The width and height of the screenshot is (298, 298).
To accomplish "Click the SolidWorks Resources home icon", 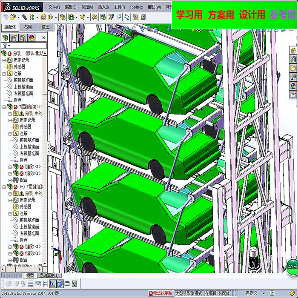I will click(x=293, y=50).
